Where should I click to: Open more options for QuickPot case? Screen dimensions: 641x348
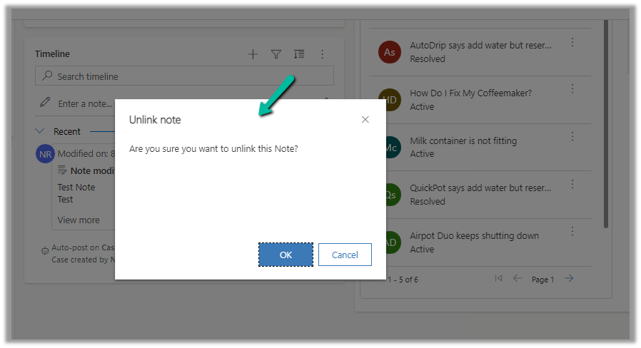point(572,184)
